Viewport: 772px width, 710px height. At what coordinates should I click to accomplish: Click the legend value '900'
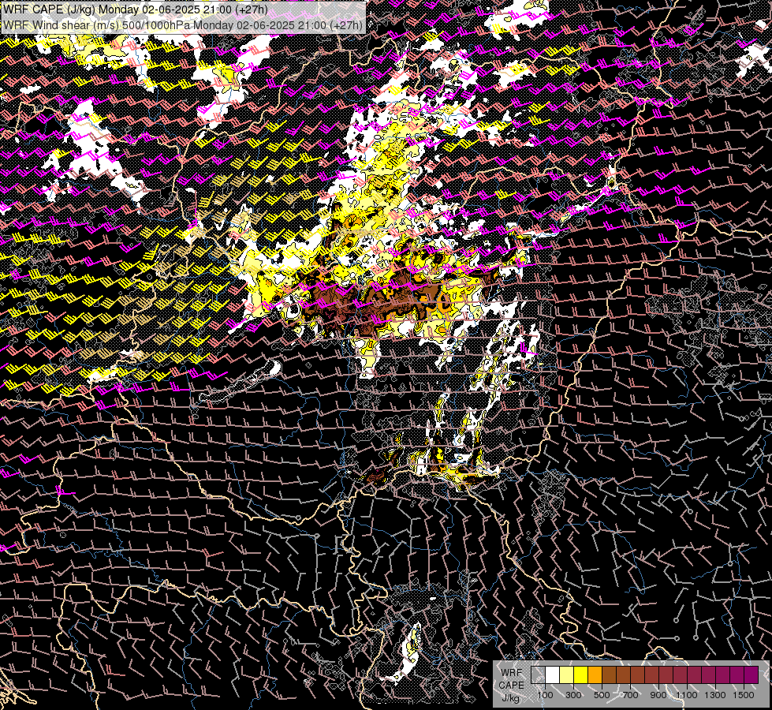(658, 695)
